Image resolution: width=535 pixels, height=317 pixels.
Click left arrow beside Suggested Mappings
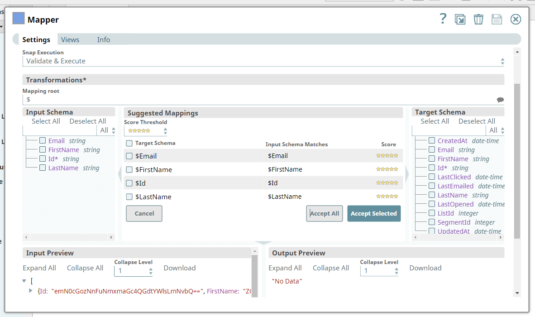[120, 174]
